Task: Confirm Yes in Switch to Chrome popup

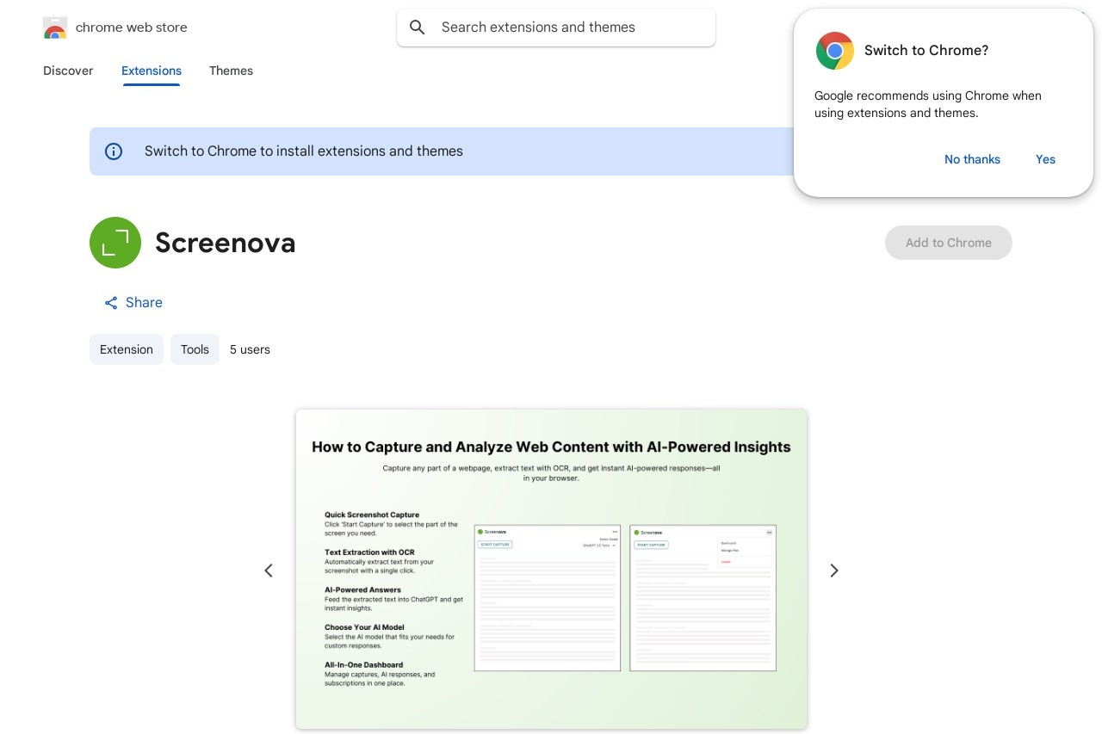Action: [1045, 159]
